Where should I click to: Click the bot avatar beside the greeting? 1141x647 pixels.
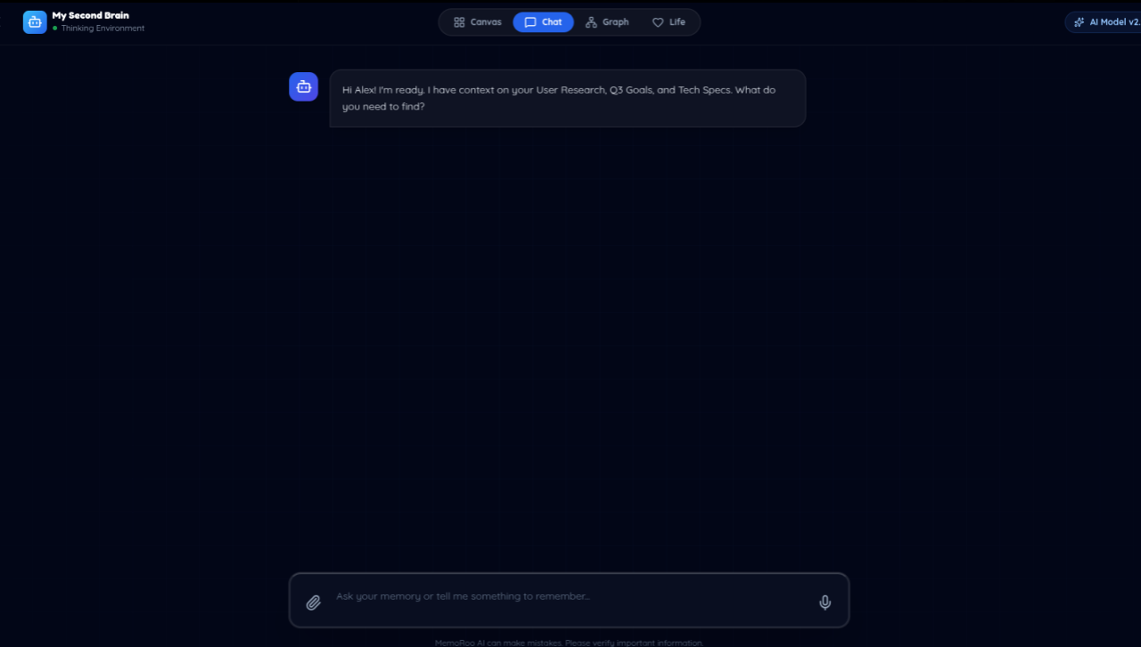[304, 86]
